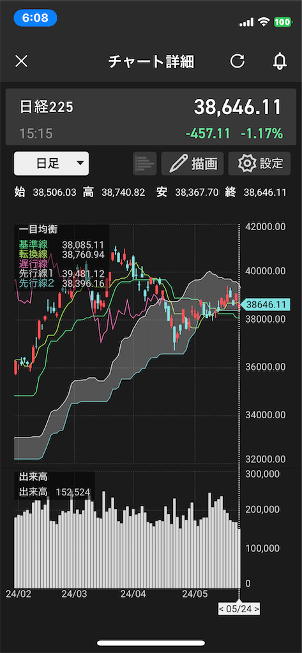This screenshot has height=653, width=302.
Task: Tap the cyan 38646.11 price marker on axis
Action: pyautogui.click(x=264, y=304)
